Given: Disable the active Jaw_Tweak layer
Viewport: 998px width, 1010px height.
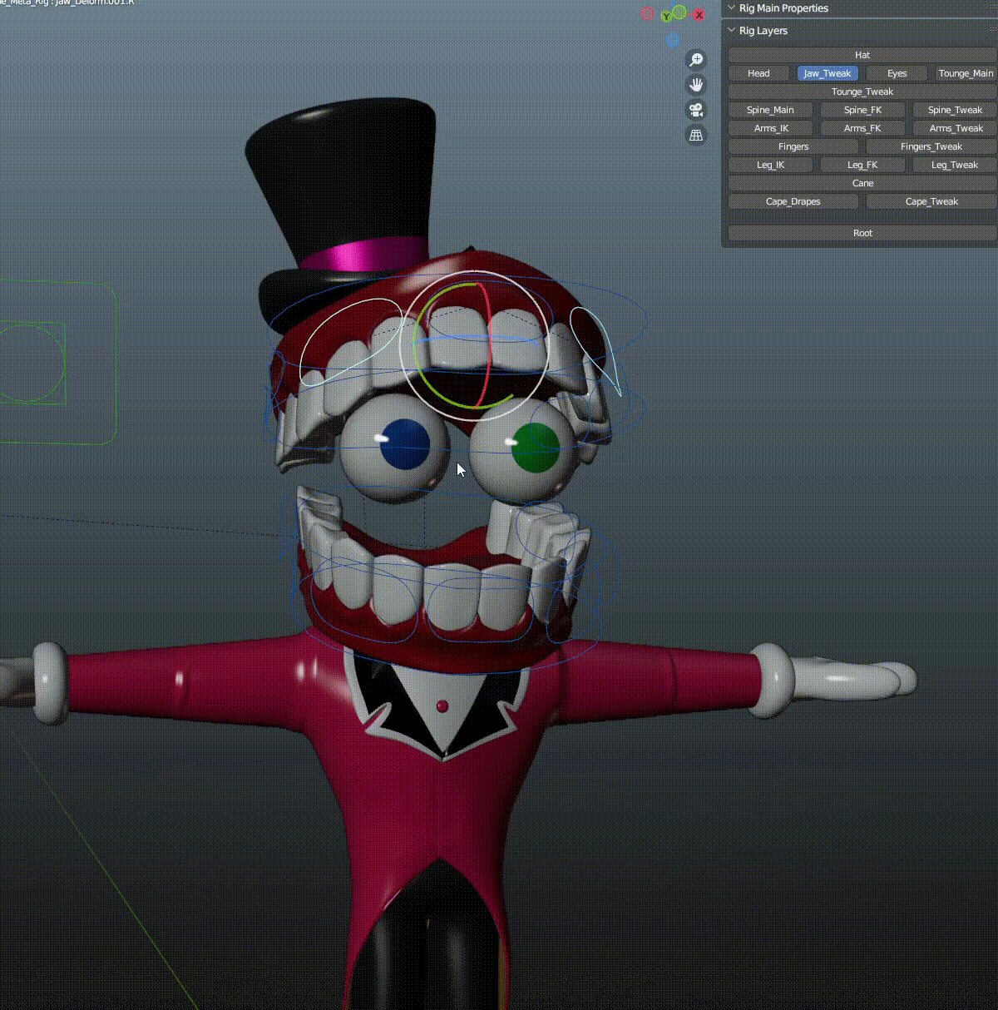Looking at the screenshot, I should point(828,73).
